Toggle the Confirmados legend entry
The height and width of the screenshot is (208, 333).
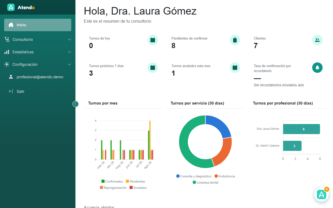pos(112,181)
